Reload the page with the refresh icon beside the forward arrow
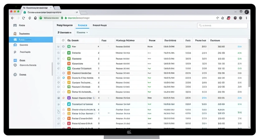This screenshot has width=259, height=139. tap(24, 18)
